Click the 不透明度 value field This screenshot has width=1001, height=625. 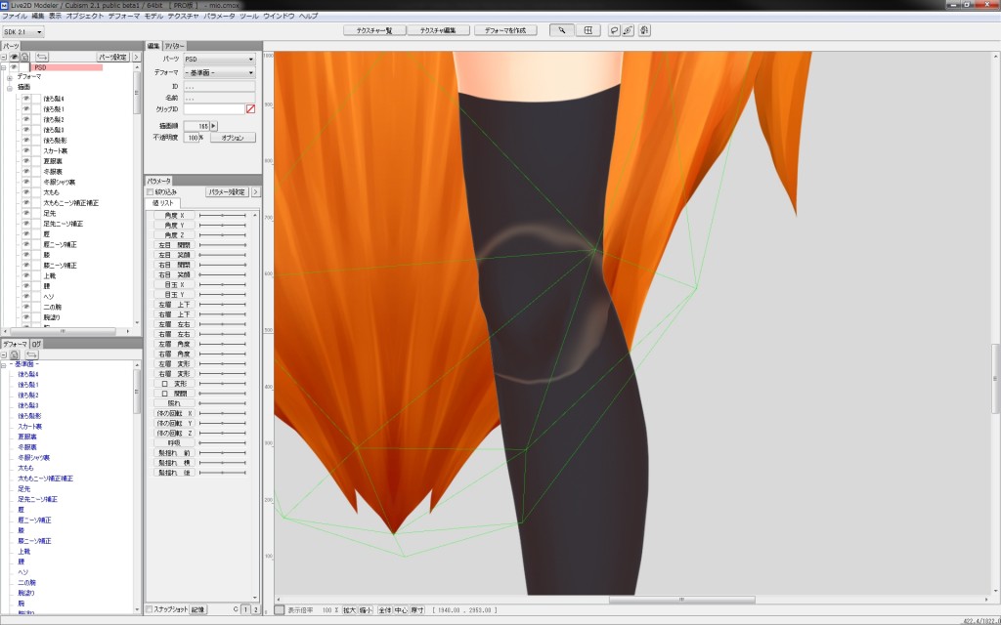click(191, 138)
